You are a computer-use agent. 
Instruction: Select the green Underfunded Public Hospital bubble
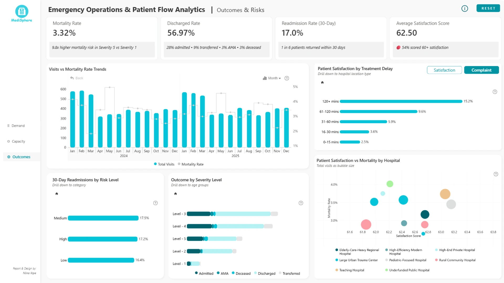(x=390, y=184)
